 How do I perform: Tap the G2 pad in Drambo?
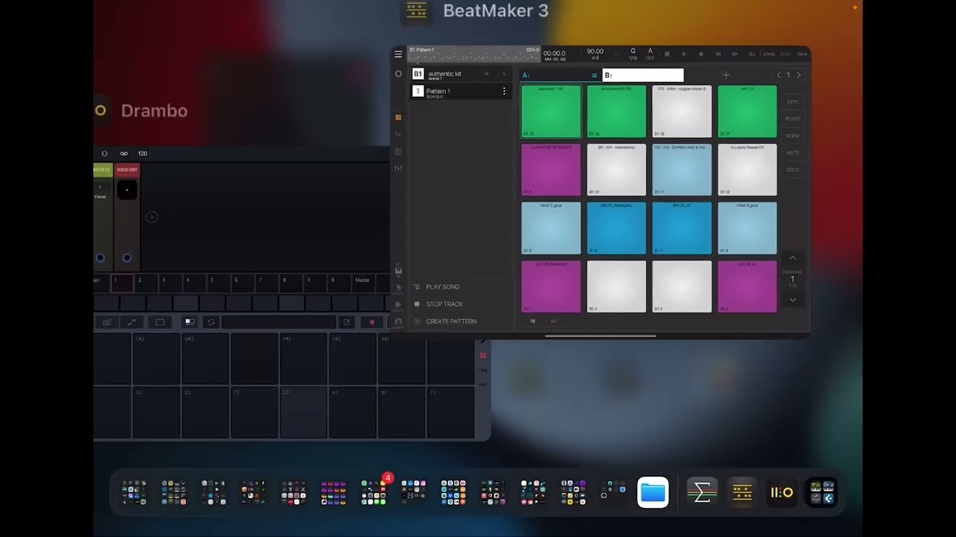tap(303, 412)
